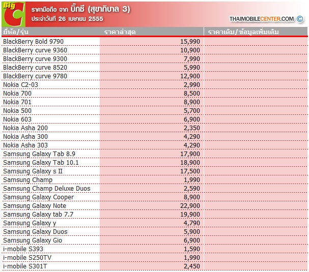
Task: Click the 8,900 price of Nokia 701
Action: (x=192, y=102)
